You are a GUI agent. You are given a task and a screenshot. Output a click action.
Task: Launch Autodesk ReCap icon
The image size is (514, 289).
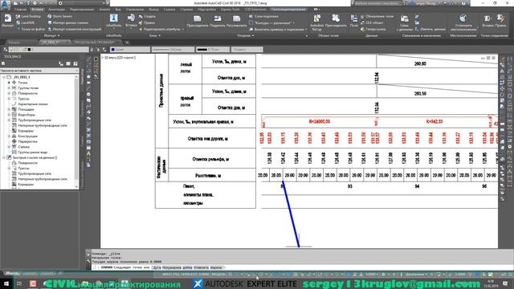(x=316, y=18)
